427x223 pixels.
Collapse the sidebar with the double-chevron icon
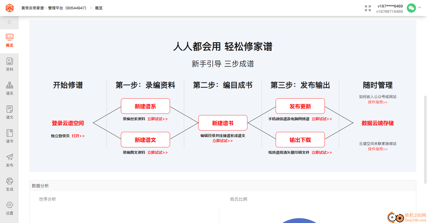9,23
